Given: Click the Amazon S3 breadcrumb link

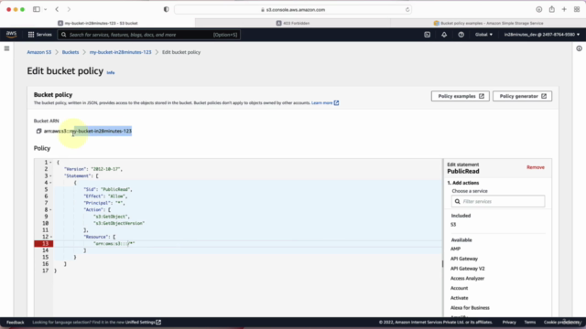Looking at the screenshot, I should pos(38,52).
